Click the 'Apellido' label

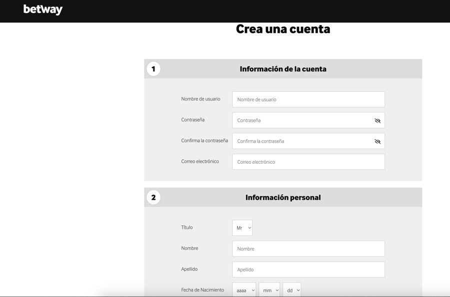coord(189,269)
